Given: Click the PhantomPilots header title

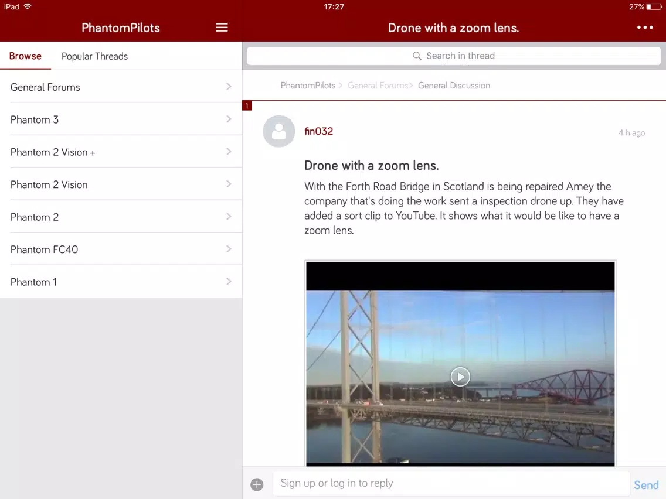Looking at the screenshot, I should click(x=121, y=28).
